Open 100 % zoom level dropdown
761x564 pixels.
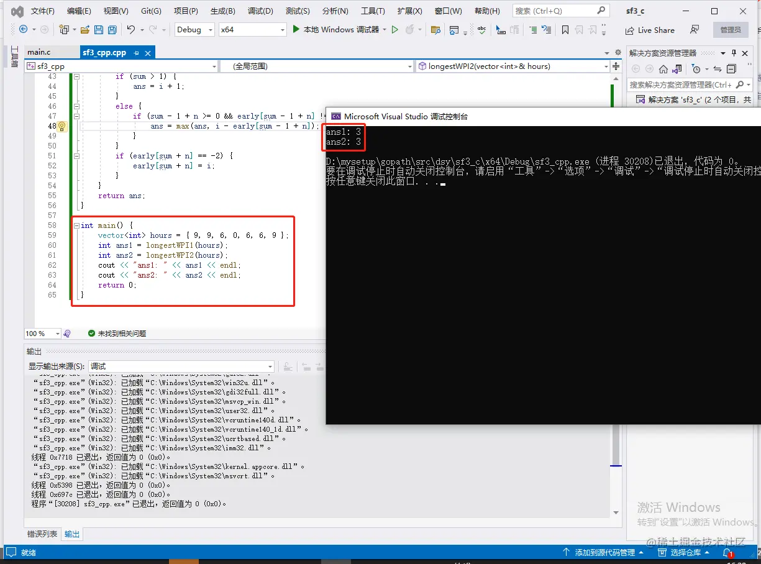42,334
